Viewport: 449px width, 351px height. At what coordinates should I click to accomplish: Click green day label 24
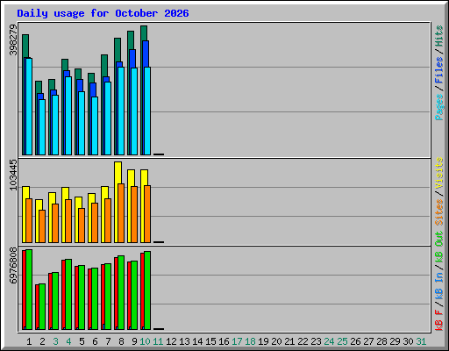[x=329, y=341]
